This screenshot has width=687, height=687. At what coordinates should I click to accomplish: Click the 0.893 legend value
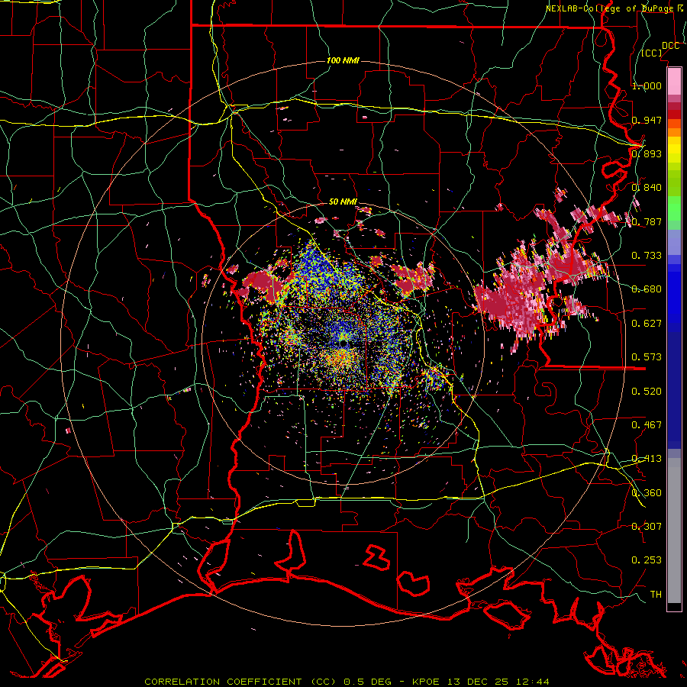(x=647, y=153)
